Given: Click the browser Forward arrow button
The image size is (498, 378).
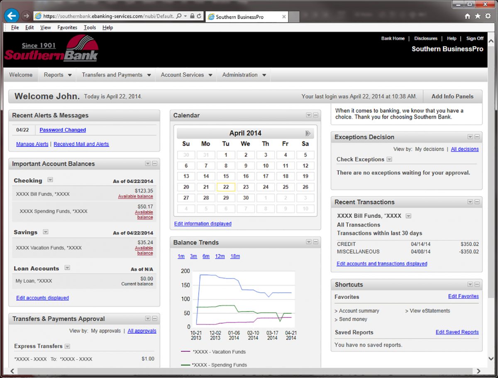Looking at the screenshot, I should click(26, 16).
